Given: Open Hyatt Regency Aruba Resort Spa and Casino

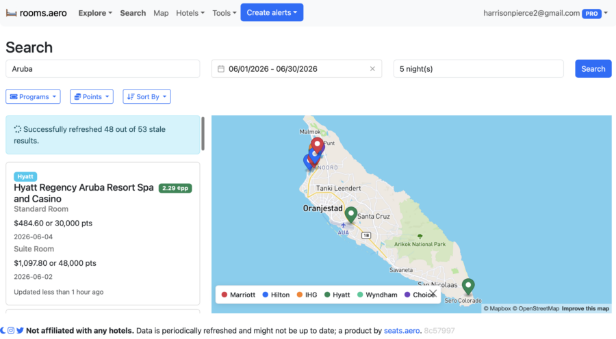Looking at the screenshot, I should (x=84, y=193).
